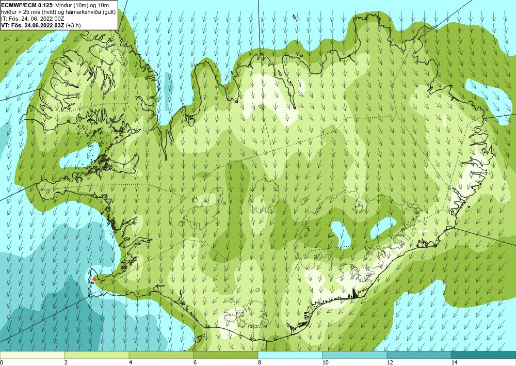
Task: Click the legend scale label '4'
Action: coord(131,362)
